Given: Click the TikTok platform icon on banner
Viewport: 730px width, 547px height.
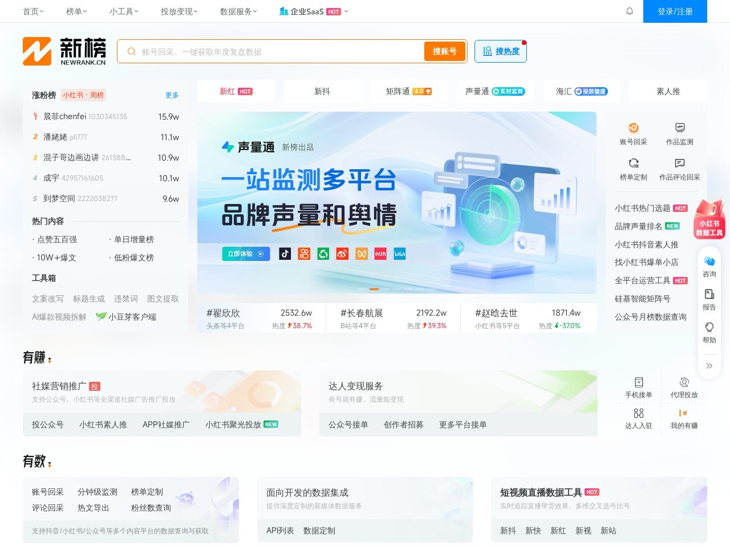Looking at the screenshot, I should point(285,254).
